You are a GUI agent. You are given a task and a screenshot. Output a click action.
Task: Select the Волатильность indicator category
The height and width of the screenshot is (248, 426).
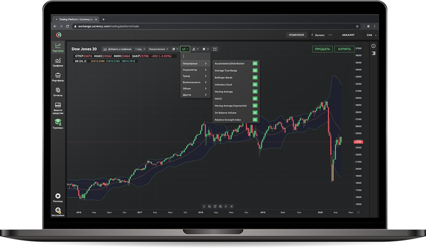(x=195, y=82)
